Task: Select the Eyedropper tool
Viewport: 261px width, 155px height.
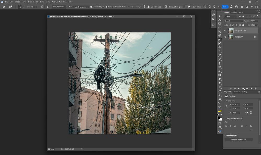Action: pyautogui.click(x=220, y=55)
